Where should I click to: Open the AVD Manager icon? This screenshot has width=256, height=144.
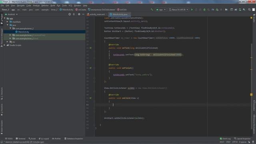click(x=240, y=10)
